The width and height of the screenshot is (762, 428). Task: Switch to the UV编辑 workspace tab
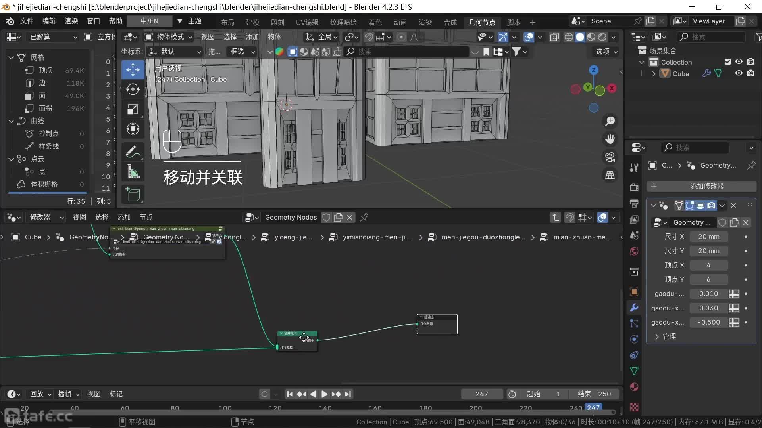coord(307,22)
